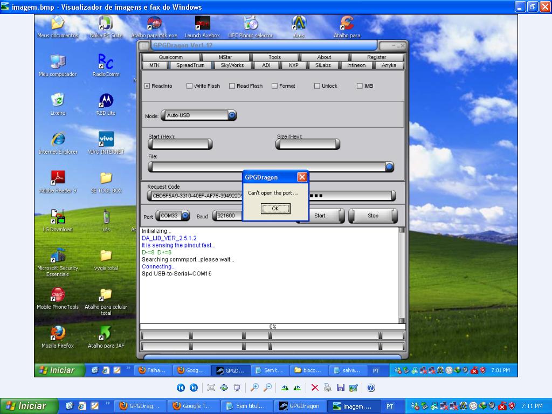Expand the Mode Auto-USB dropdown
Screen dimensions: 552x414
[232, 115]
